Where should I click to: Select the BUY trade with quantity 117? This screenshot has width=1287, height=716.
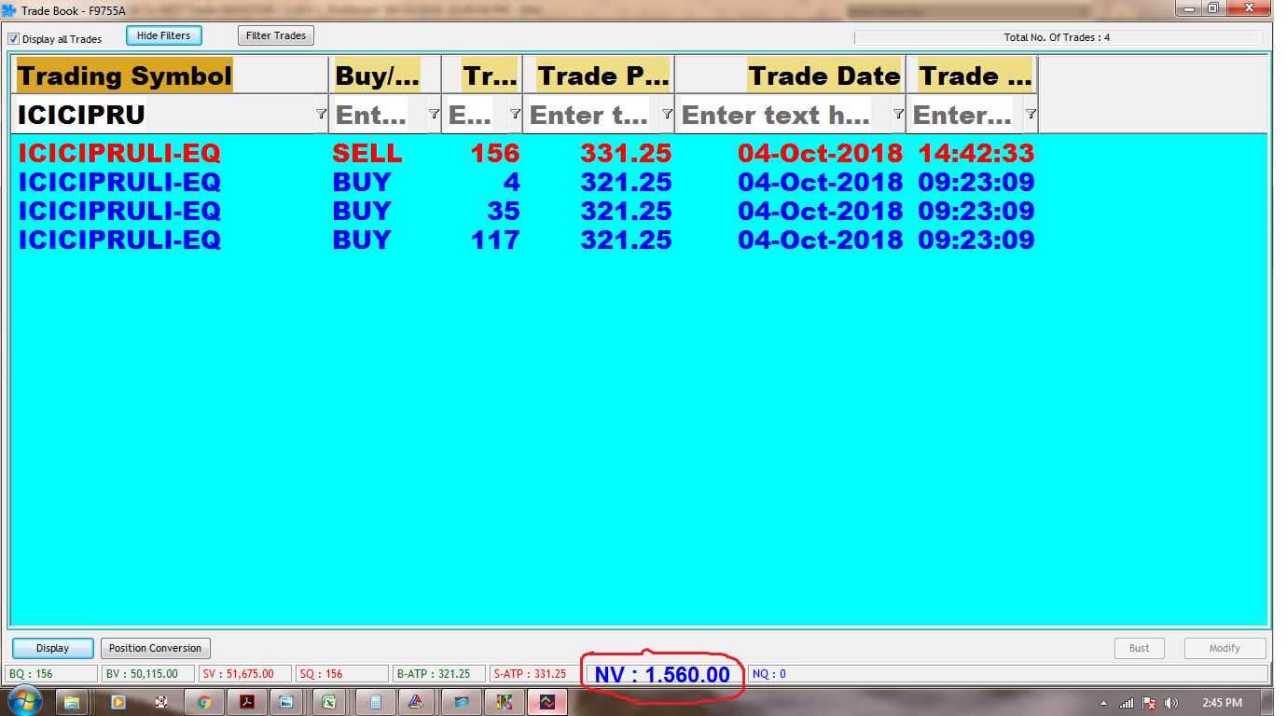coord(526,240)
